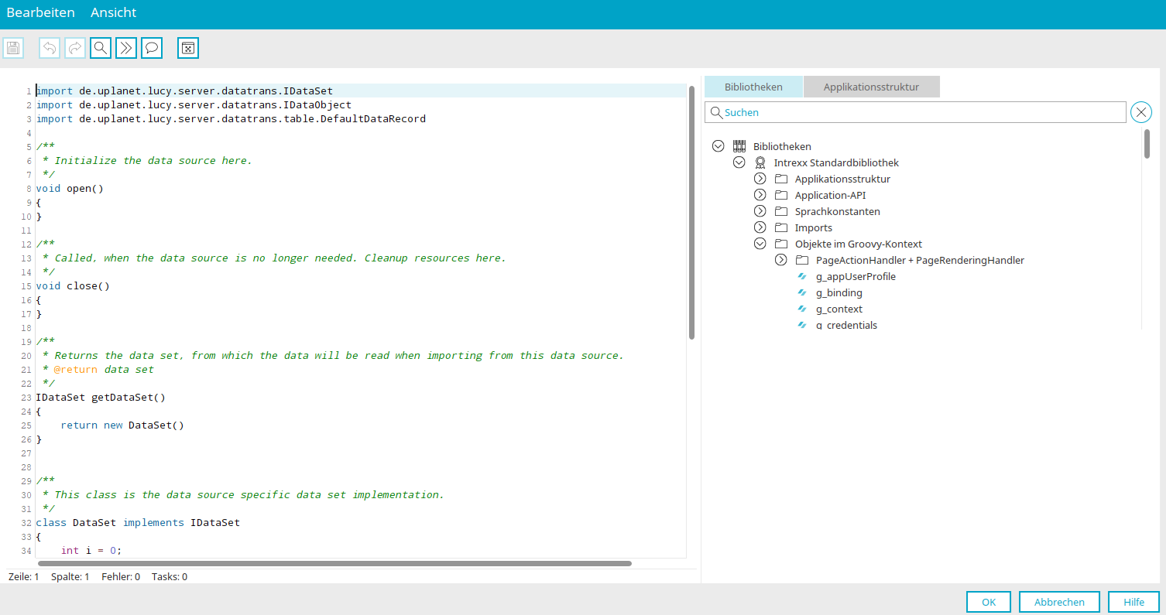The width and height of the screenshot is (1166, 615).
Task: Select g_credentials in the tree
Action: [x=846, y=325]
